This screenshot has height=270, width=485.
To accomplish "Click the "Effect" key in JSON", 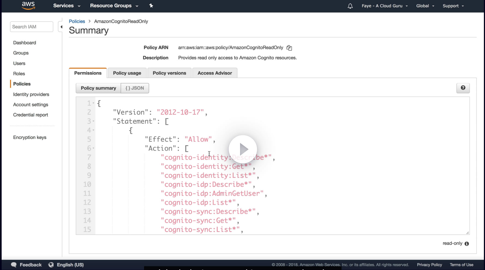I will tap(160, 139).
